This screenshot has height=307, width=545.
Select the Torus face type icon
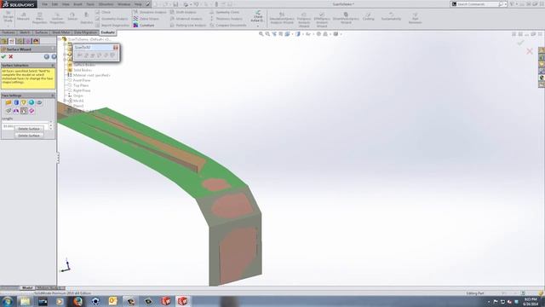pyautogui.click(x=39, y=102)
